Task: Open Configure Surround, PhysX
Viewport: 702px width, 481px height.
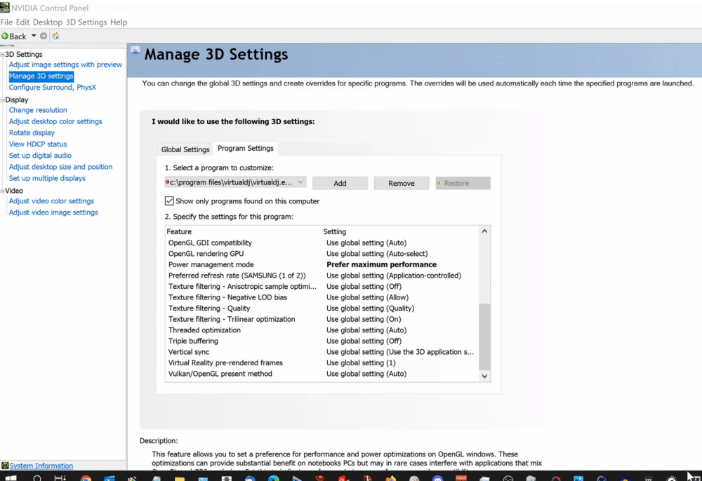Action: tap(53, 87)
